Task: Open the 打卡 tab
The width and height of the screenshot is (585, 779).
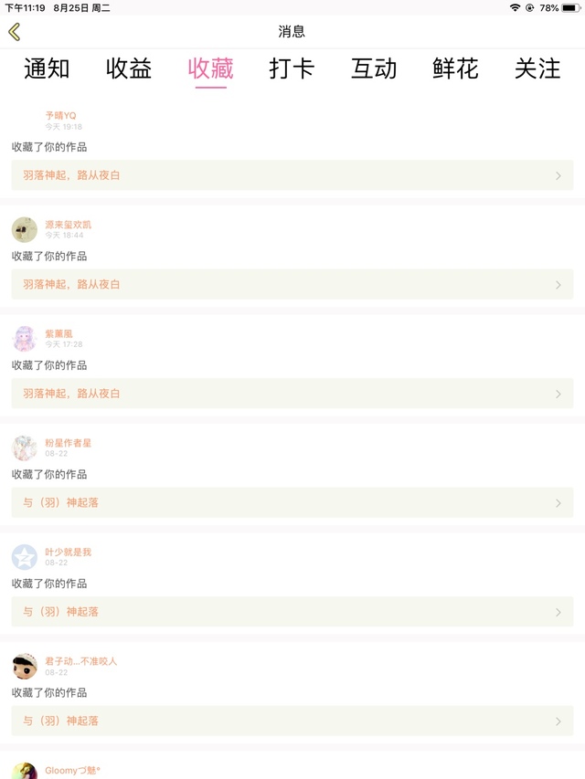Action: coord(292,68)
